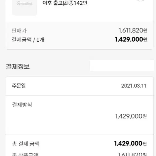The height and width of the screenshot is (156, 156).
Task: Click the 결제정보 section heading
Action: (18, 67)
